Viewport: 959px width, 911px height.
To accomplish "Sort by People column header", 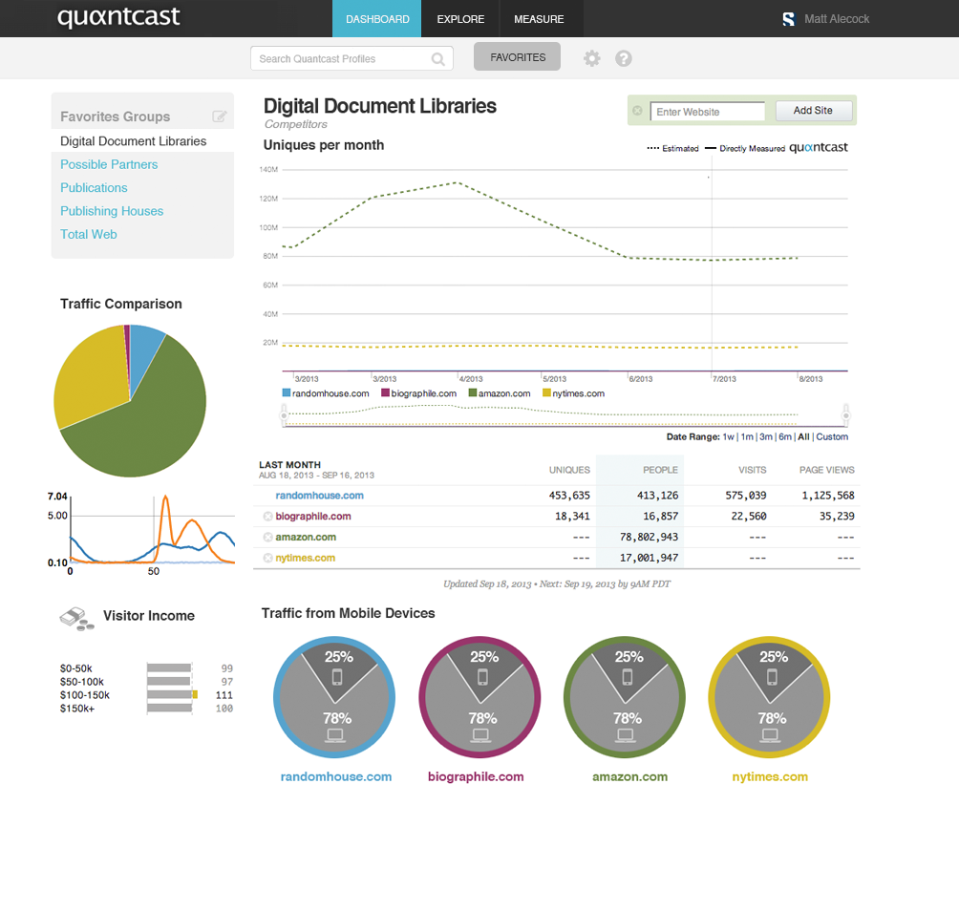I will (660, 470).
